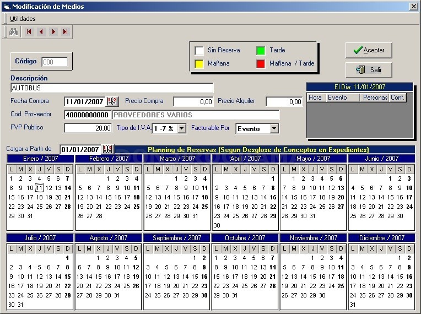Open calendar picker beside Cargar a Partir de

tap(107, 149)
